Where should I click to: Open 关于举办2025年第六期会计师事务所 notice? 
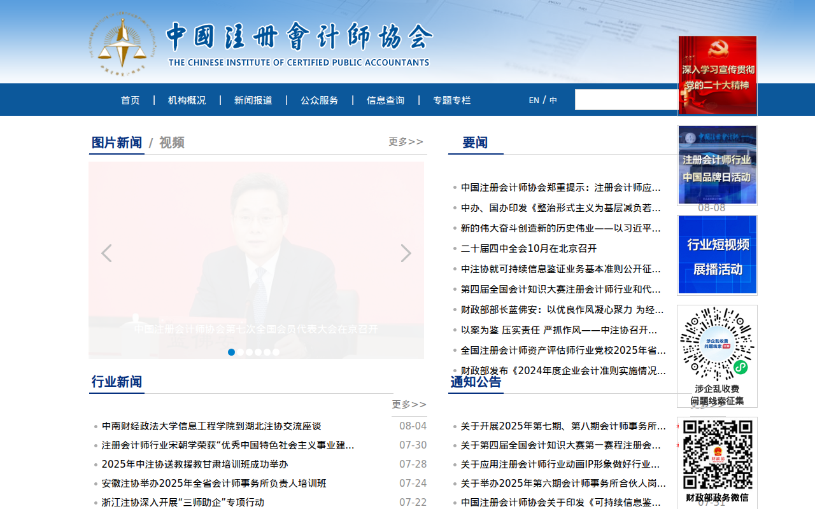point(563,484)
